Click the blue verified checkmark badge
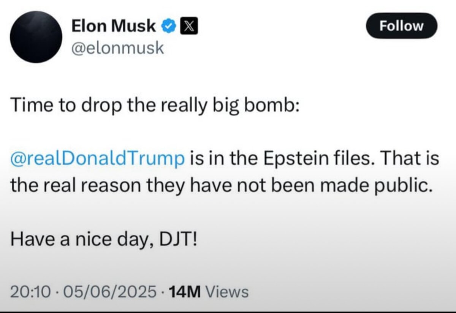456x313 pixels. (169, 26)
